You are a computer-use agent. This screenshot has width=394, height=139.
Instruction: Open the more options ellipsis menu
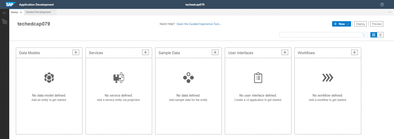tap(390, 12)
